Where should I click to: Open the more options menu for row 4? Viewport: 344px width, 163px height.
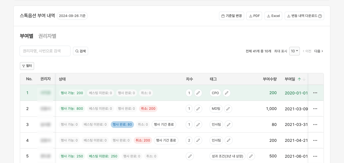pyautogui.click(x=315, y=140)
